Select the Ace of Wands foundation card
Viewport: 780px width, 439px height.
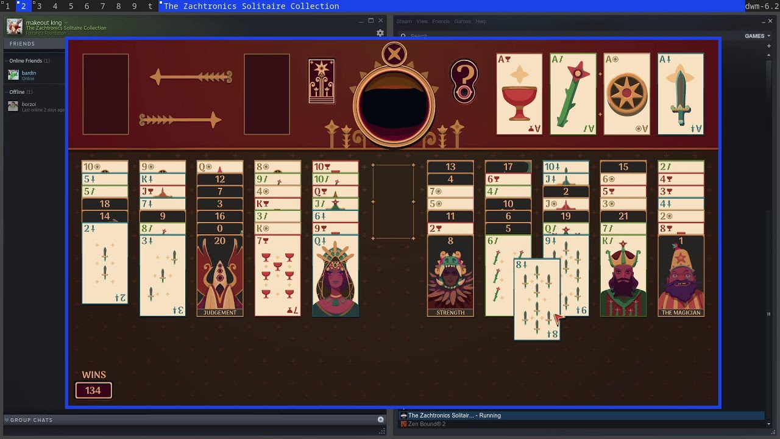(573, 94)
